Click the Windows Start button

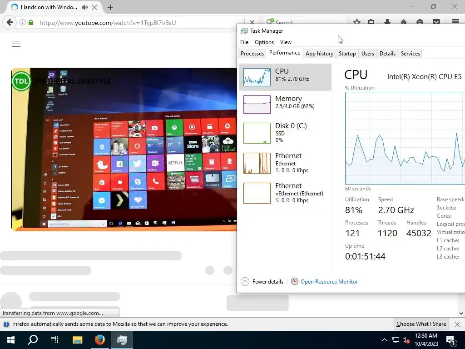[11, 340]
